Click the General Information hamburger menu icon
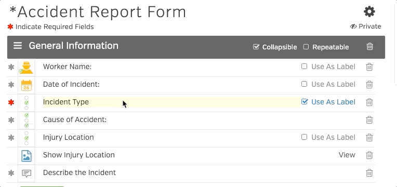The height and width of the screenshot is (187, 397). click(x=18, y=46)
